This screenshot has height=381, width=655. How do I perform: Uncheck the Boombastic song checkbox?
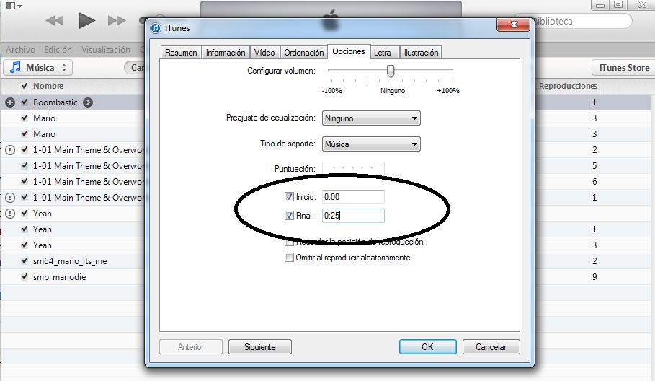(24, 102)
